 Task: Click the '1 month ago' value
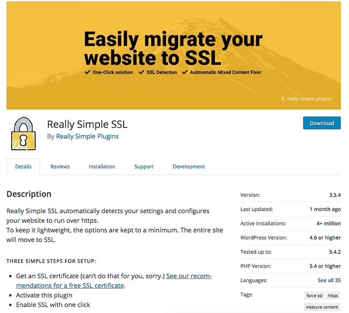(325, 209)
